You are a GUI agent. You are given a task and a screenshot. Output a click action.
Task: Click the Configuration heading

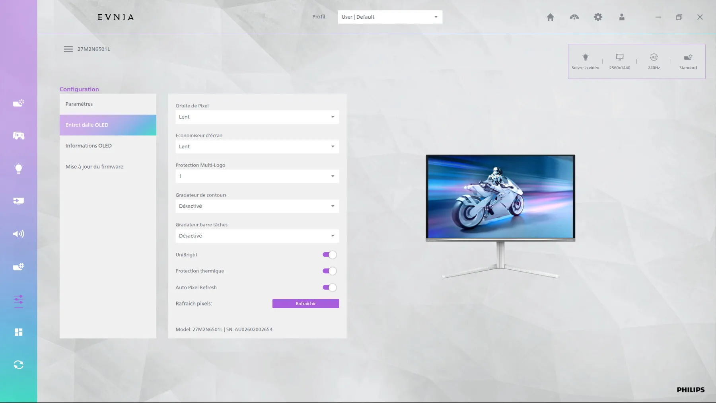pyautogui.click(x=79, y=89)
